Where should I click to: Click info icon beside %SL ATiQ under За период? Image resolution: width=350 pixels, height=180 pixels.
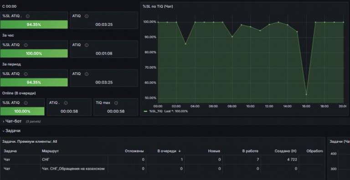click(x=26, y=74)
